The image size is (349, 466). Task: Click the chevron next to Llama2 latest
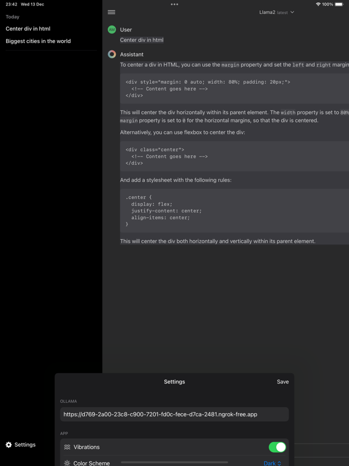pos(292,12)
